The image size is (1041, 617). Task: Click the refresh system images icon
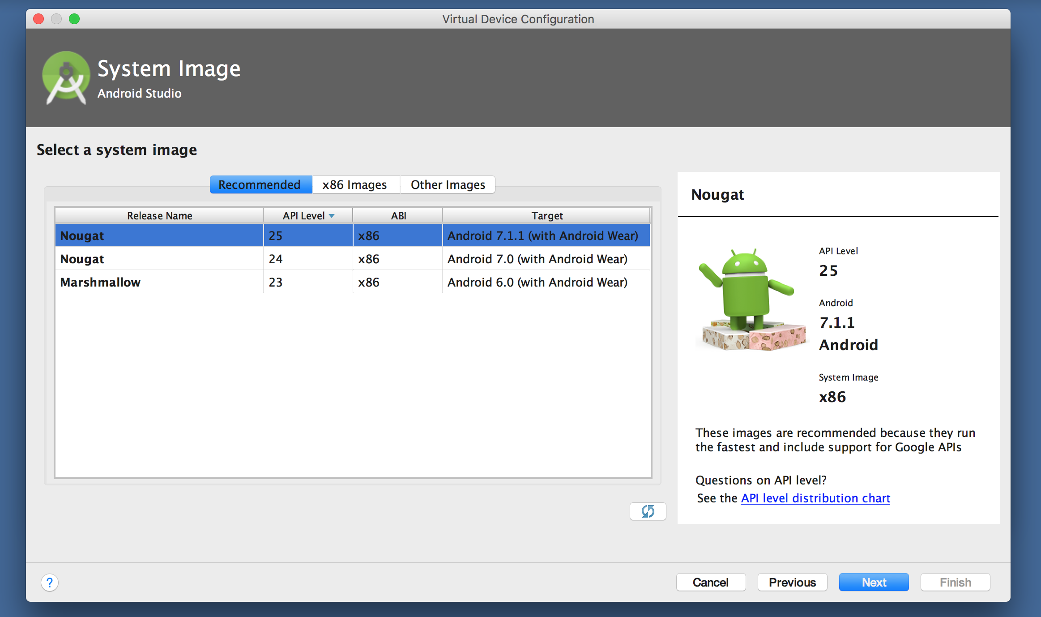click(x=648, y=511)
